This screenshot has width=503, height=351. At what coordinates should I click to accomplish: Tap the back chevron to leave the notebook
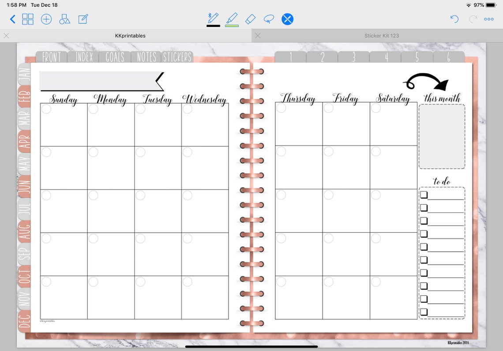click(12, 19)
